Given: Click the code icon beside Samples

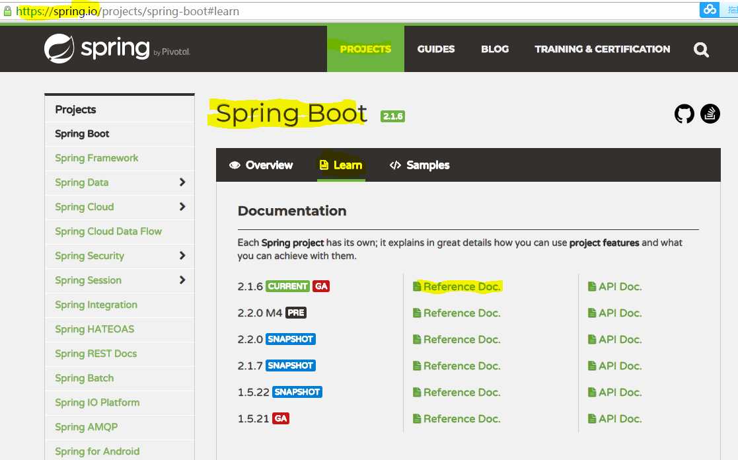Looking at the screenshot, I should click(x=395, y=165).
